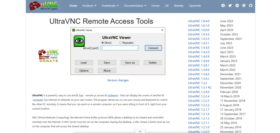Click the green eye UltraVNC Viewer icon
Screen dimensions: 280x133
79,41
